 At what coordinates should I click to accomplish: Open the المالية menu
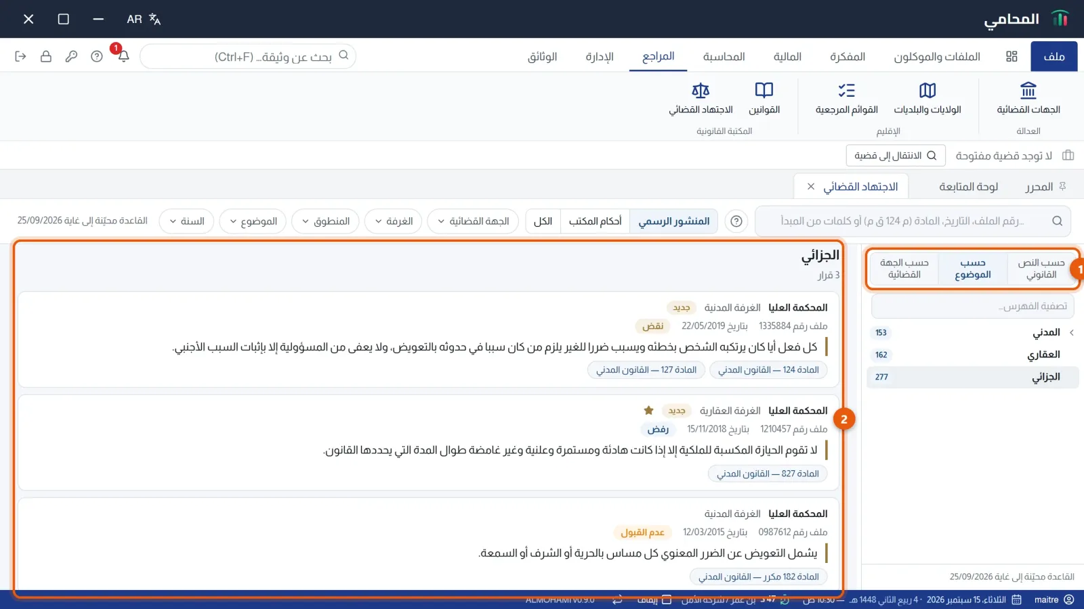click(787, 56)
